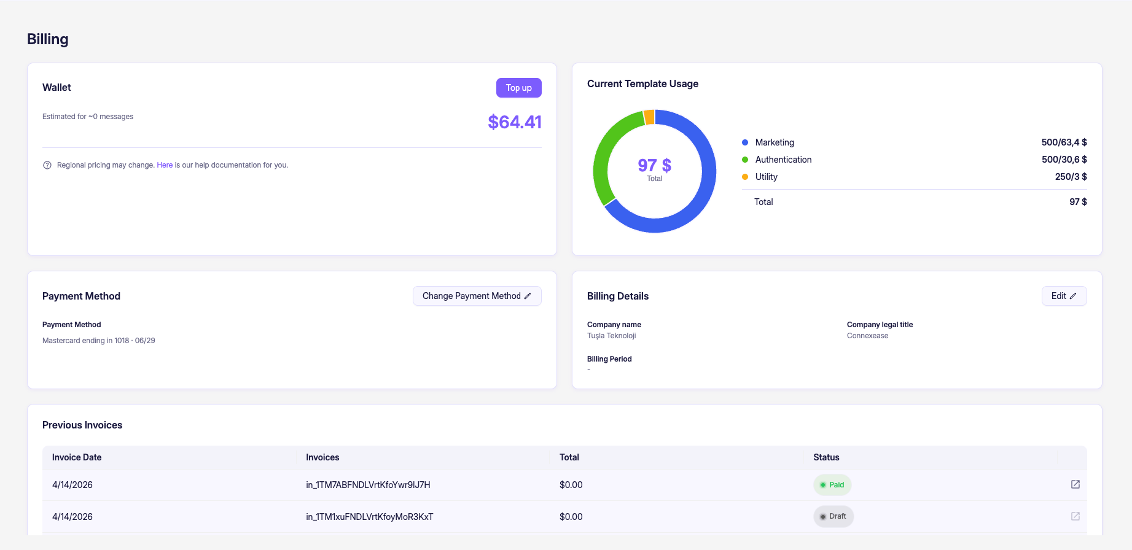Click the Status column header
The width and height of the screenshot is (1132, 550).
[826, 457]
